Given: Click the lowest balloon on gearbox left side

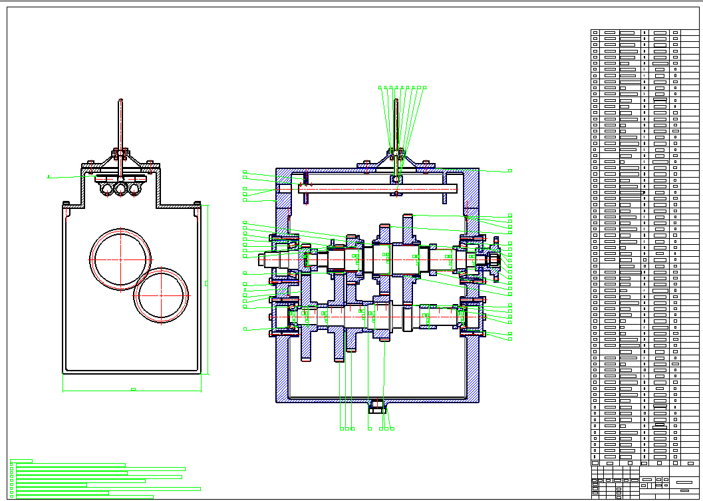Looking at the screenshot, I should click(x=245, y=329).
